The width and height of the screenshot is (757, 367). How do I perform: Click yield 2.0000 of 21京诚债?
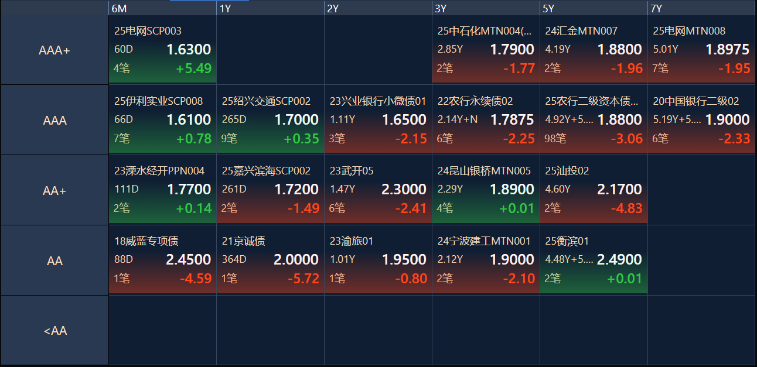coord(296,260)
